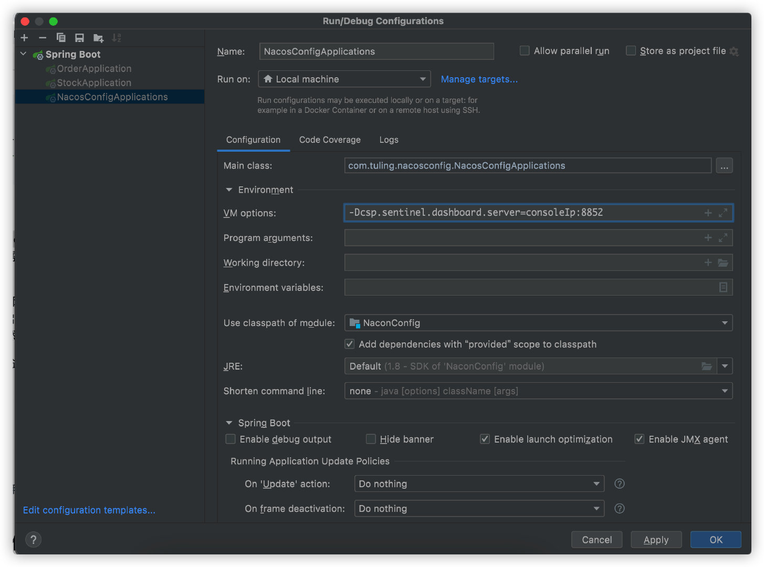Click the copy configuration icon

click(x=61, y=38)
